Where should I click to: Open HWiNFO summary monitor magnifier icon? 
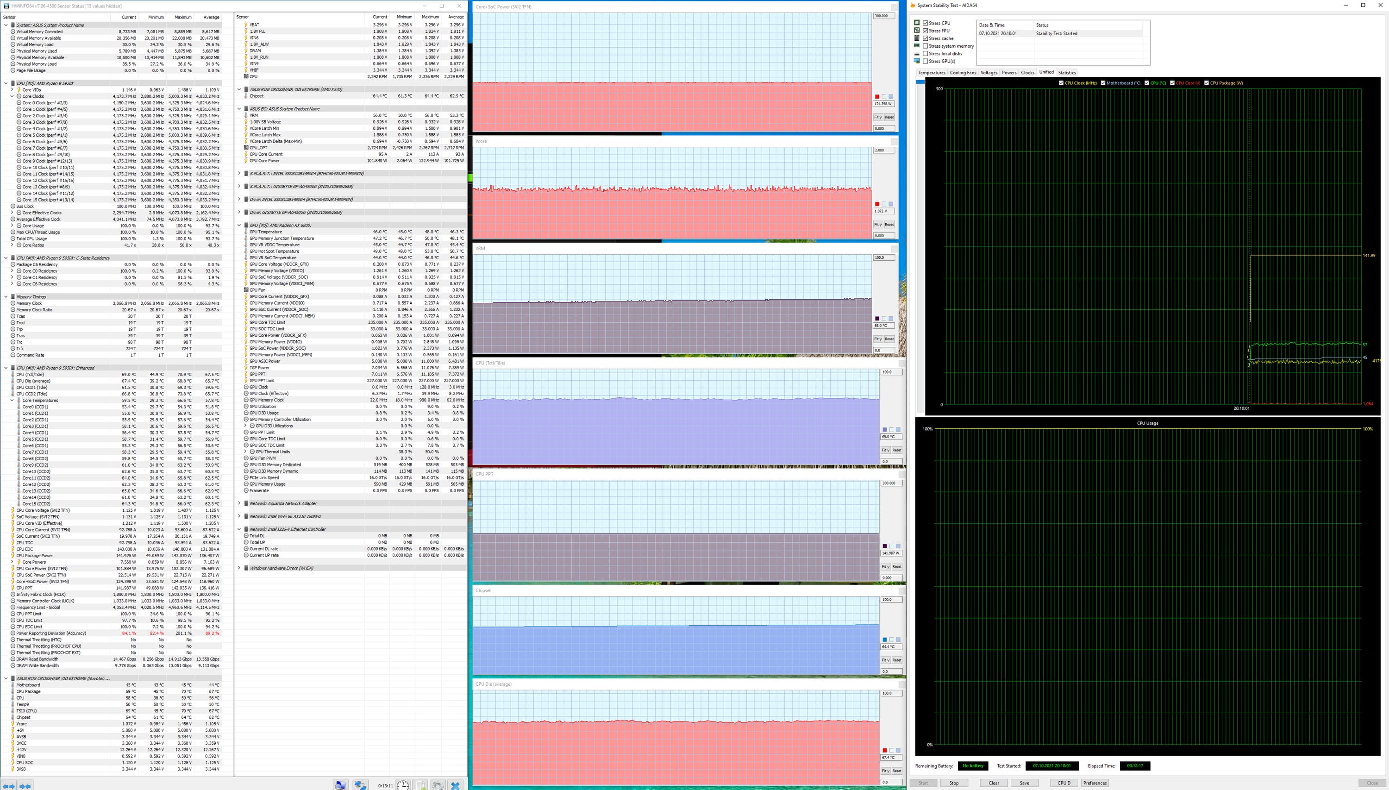[x=341, y=785]
